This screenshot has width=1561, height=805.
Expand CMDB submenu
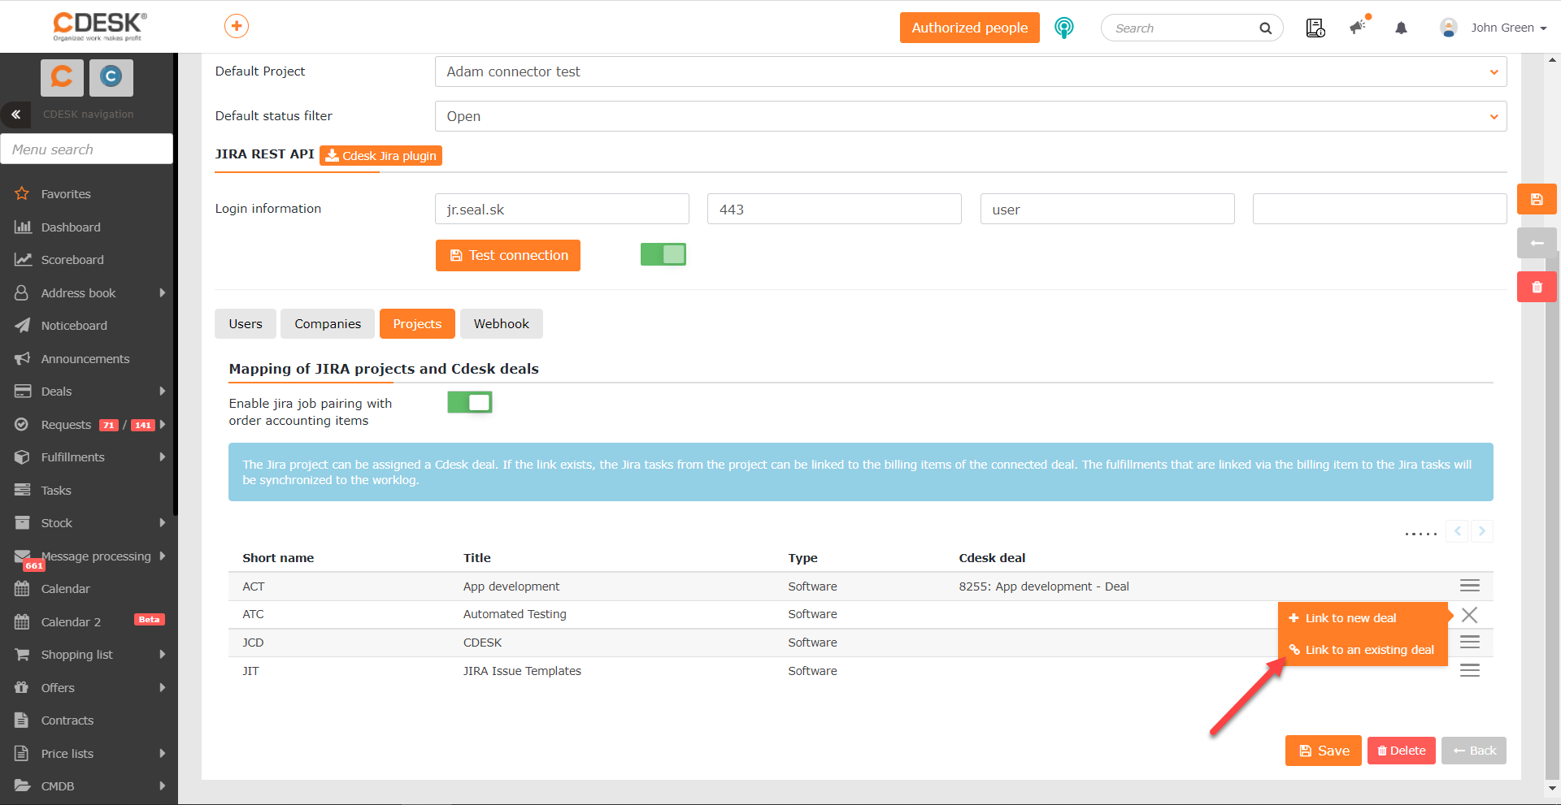pyautogui.click(x=163, y=786)
